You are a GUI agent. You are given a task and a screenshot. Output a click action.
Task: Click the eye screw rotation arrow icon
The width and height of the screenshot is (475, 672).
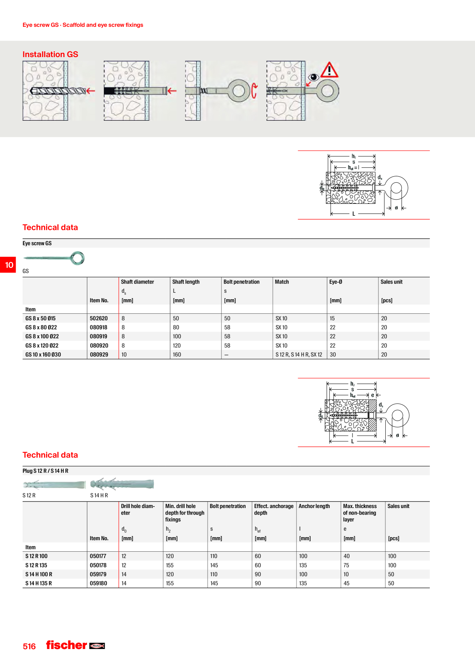254,91
